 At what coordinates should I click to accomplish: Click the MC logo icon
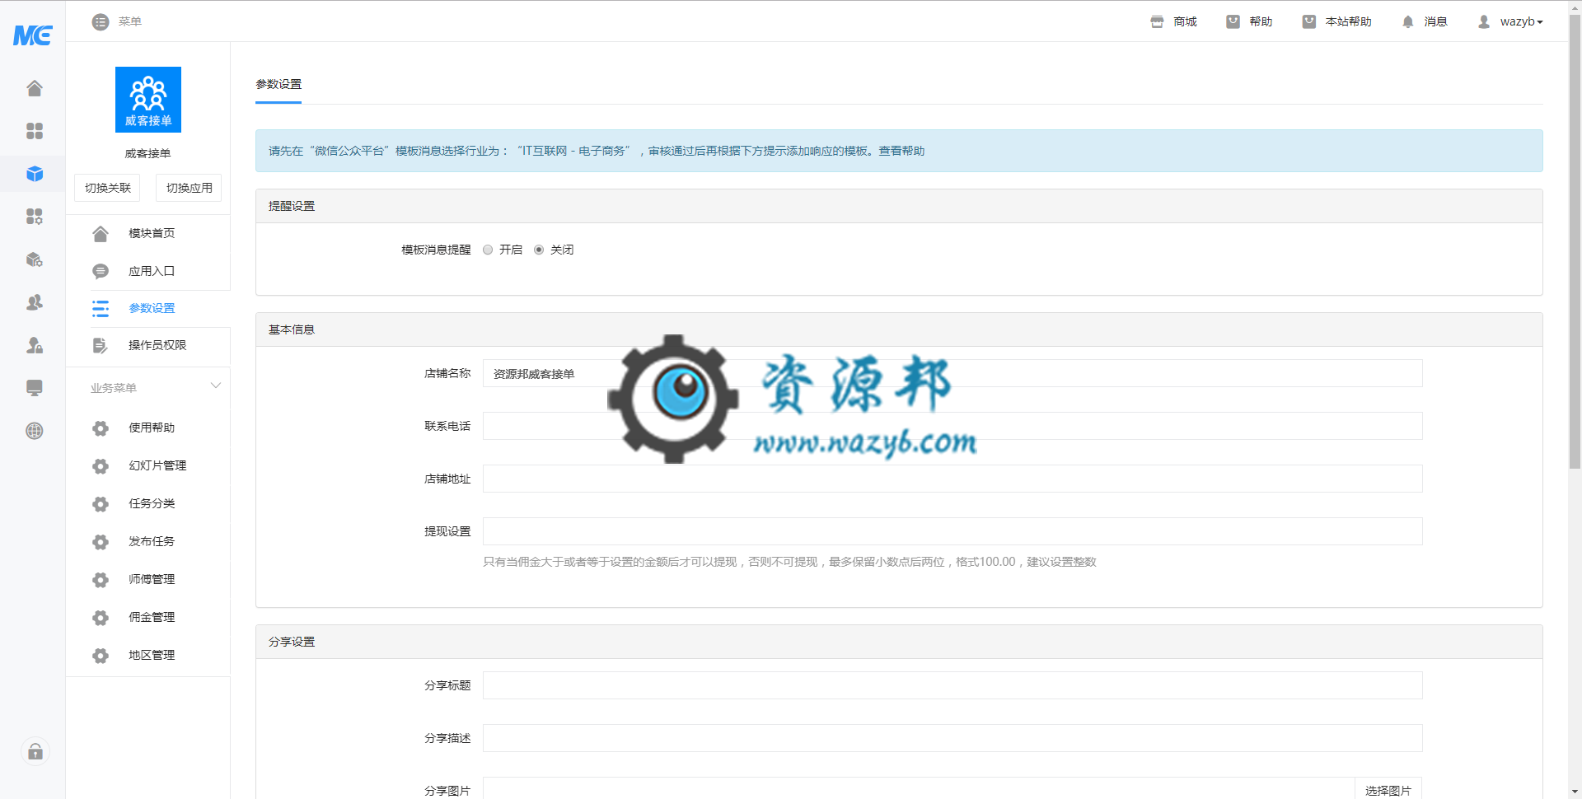(x=33, y=35)
